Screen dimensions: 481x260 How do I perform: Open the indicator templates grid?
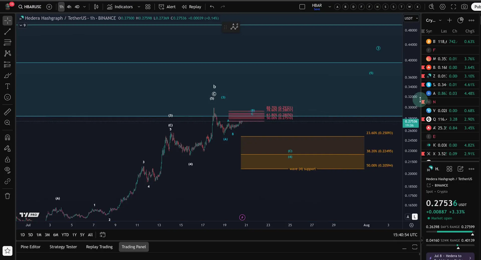tap(148, 7)
